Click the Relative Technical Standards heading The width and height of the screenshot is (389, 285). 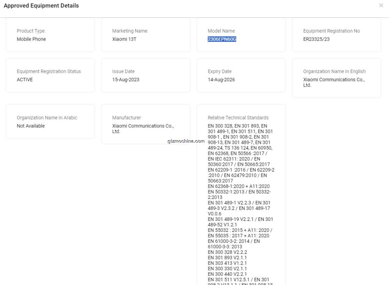pos(238,118)
